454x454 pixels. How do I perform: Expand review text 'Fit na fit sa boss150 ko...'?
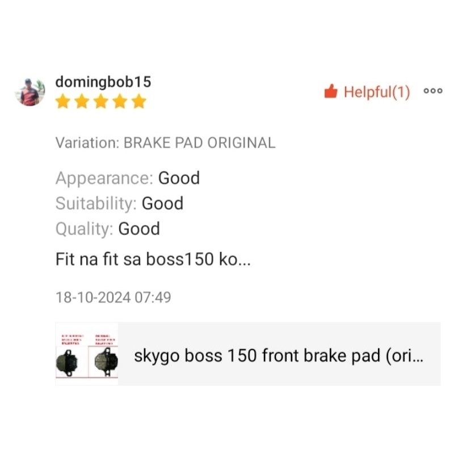coord(153,259)
